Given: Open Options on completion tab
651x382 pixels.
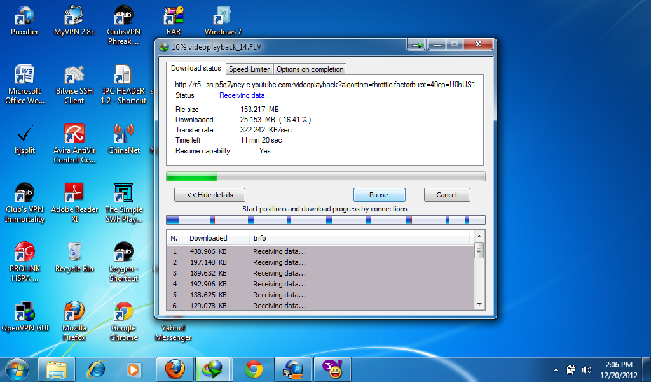Looking at the screenshot, I should 310,69.
